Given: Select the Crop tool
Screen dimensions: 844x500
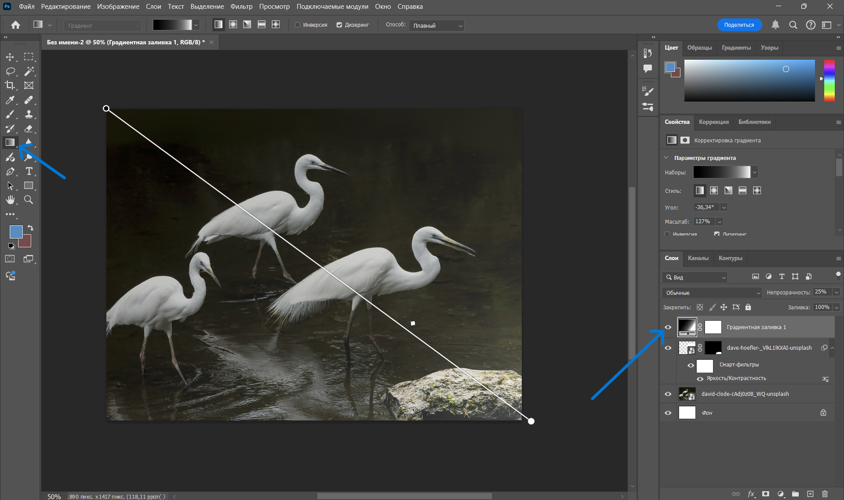Looking at the screenshot, I should coord(10,85).
